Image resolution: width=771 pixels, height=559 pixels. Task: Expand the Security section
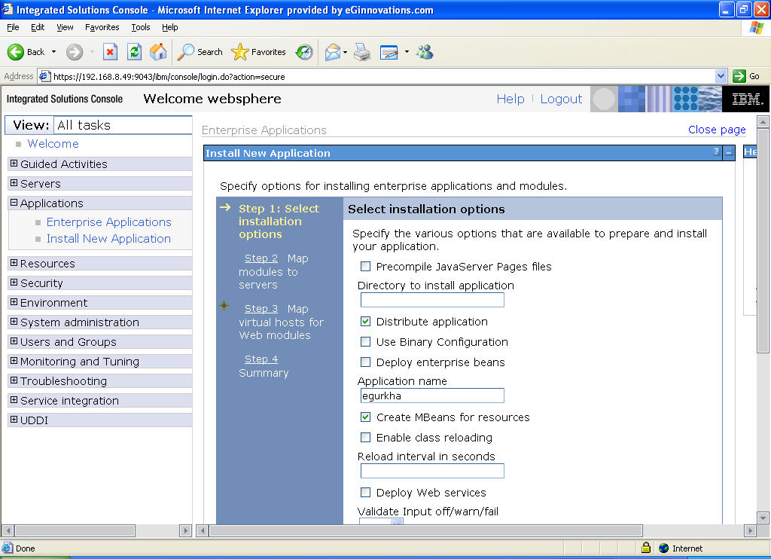click(x=14, y=283)
